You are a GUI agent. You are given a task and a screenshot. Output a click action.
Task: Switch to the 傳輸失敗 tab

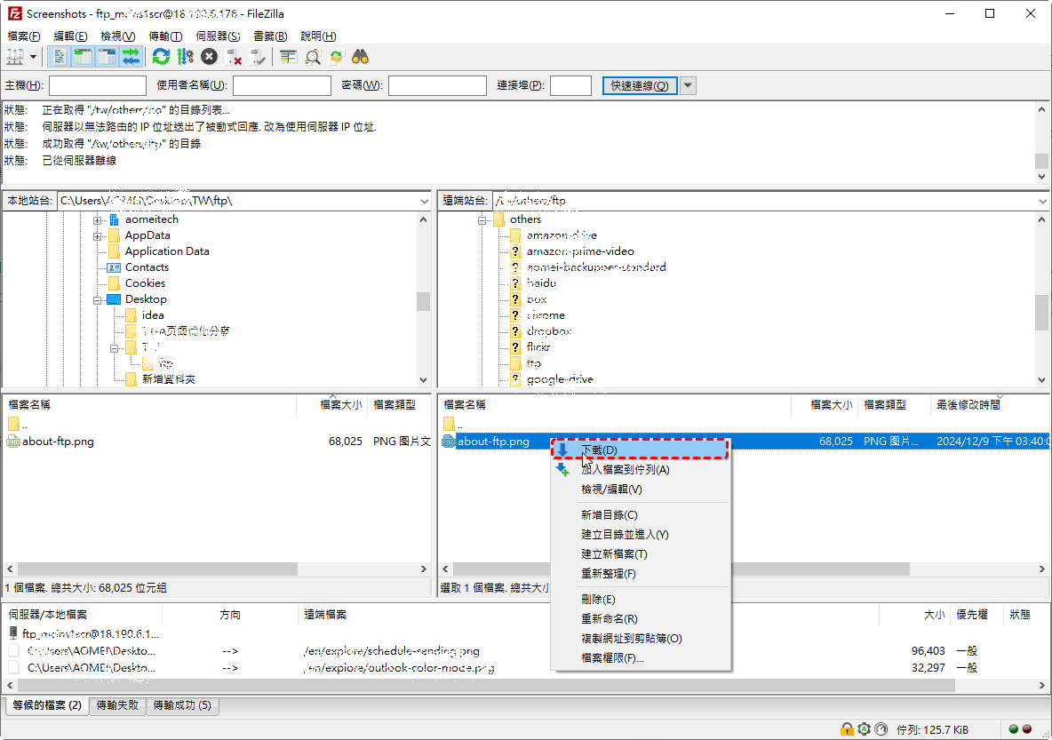click(117, 705)
